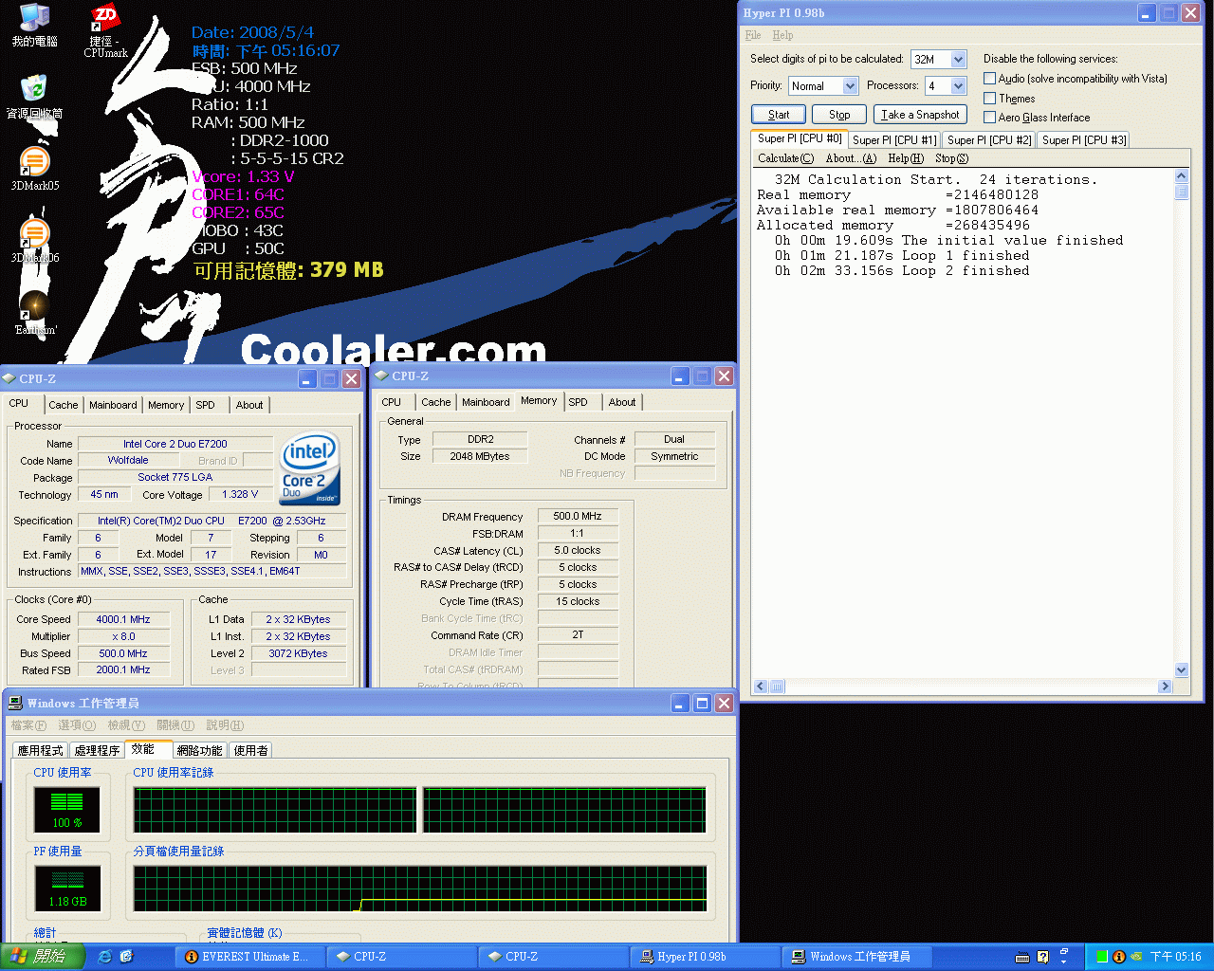Switch to 應用程式 tab in Task Manager
Image resolution: width=1214 pixels, height=971 pixels.
(x=40, y=750)
